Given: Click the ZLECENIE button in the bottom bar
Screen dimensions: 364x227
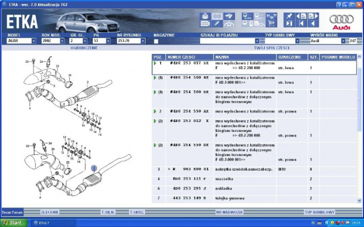Looking at the screenshot, I should pyautogui.click(x=50, y=212).
